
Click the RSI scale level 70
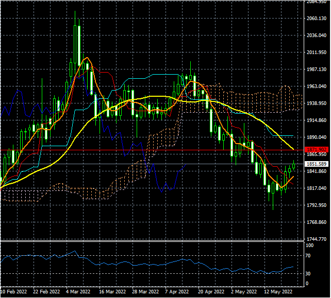[x=308, y=256]
